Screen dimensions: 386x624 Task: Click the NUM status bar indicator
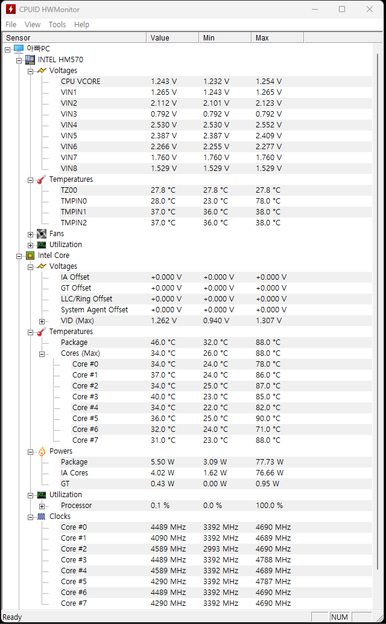coord(339,617)
